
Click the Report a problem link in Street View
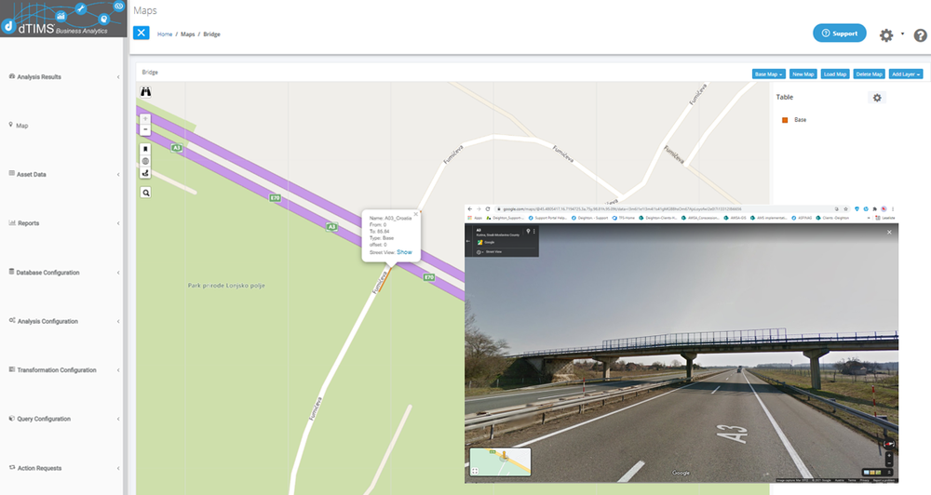(x=884, y=480)
